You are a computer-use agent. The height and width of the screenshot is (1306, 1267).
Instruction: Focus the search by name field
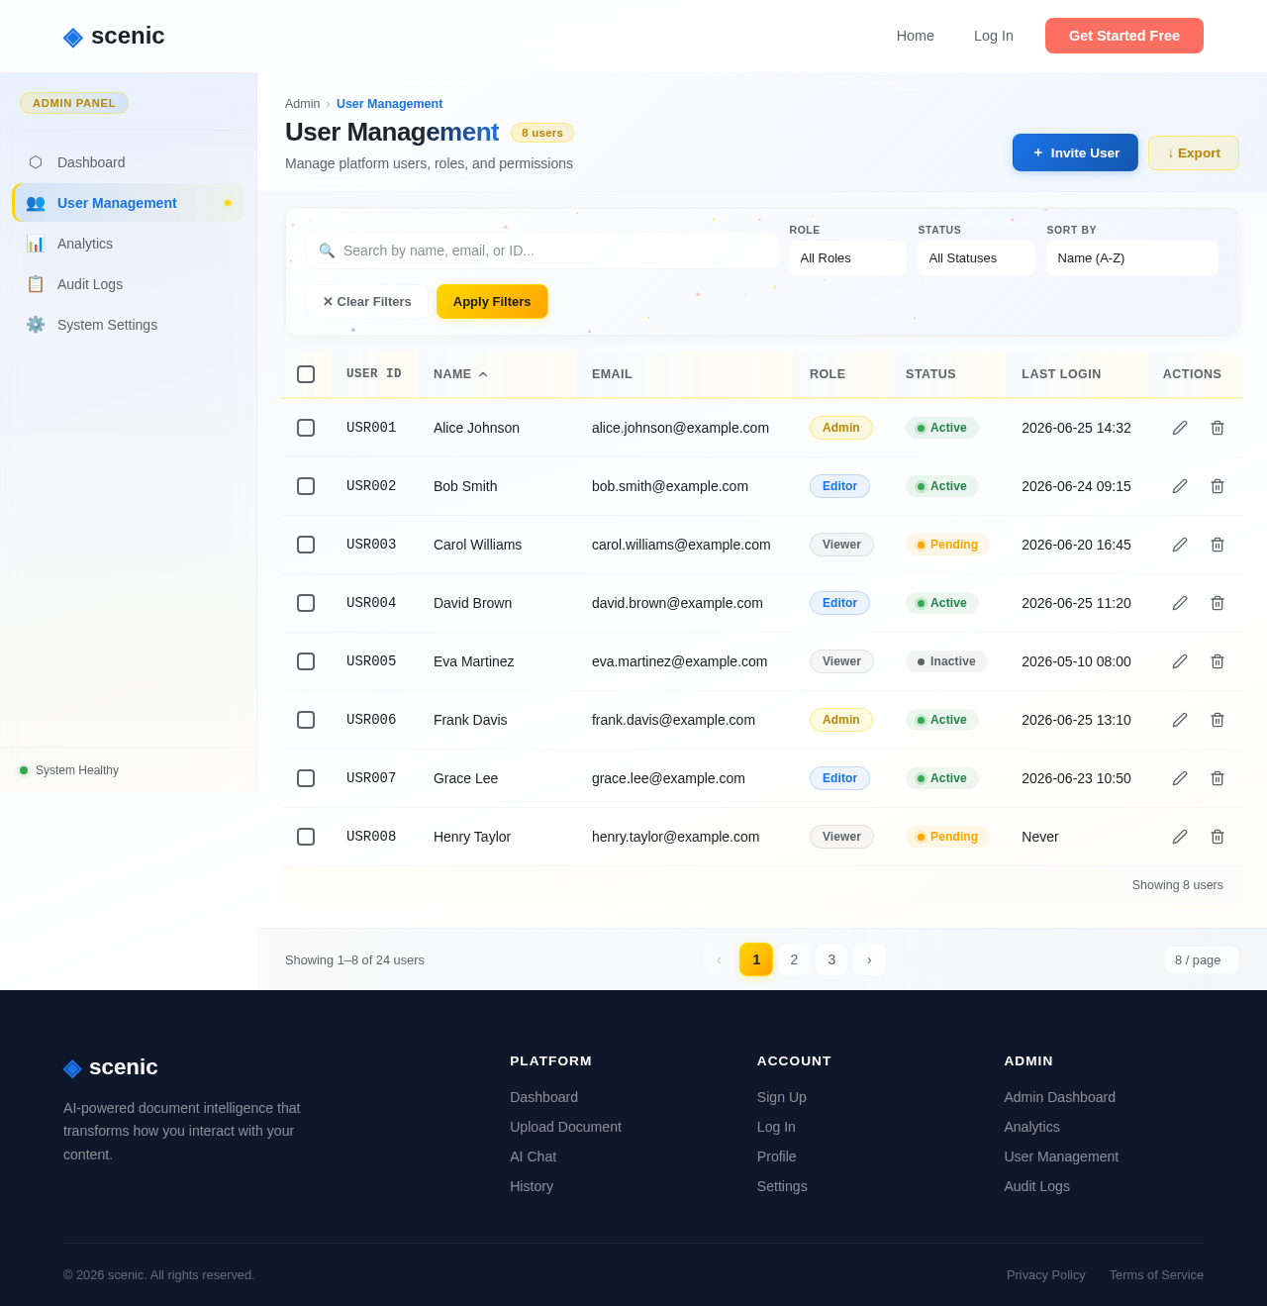(x=542, y=251)
